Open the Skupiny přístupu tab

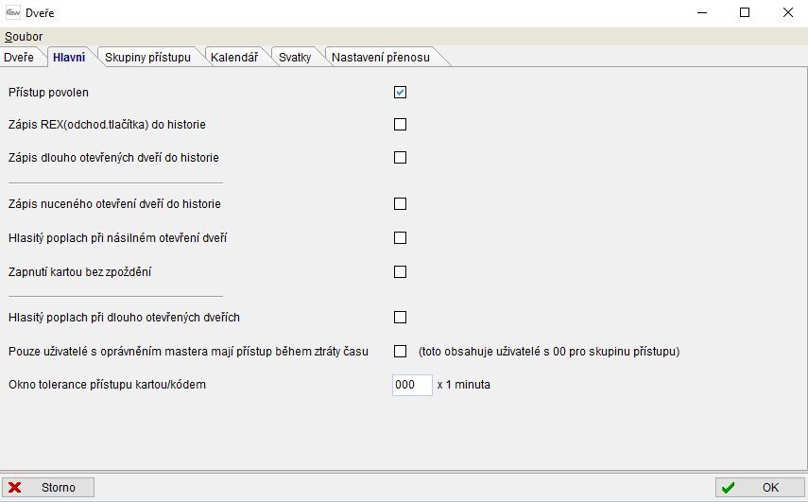coord(147,58)
